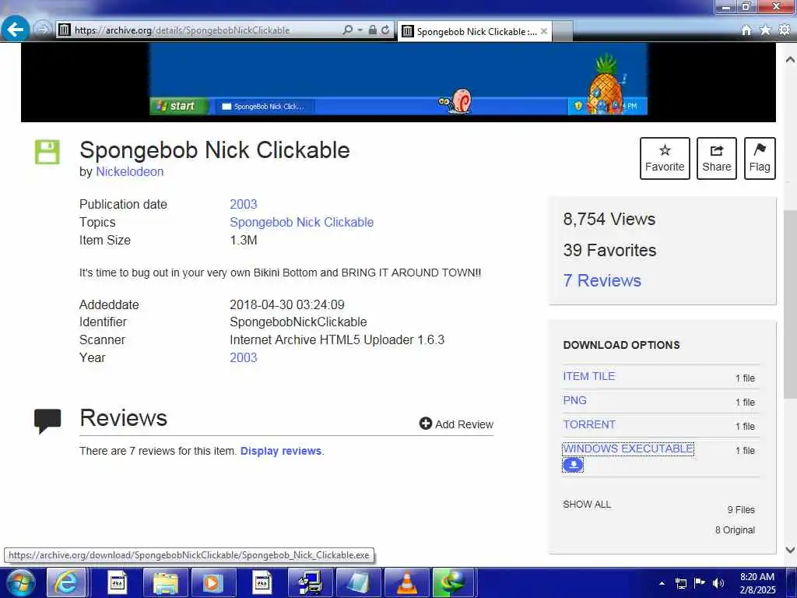
Task: Show hidden tray icons arrow
Action: 662,583
